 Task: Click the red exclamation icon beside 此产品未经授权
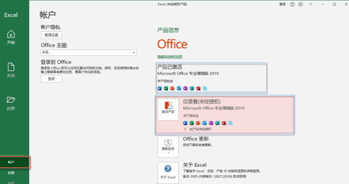(x=185, y=129)
